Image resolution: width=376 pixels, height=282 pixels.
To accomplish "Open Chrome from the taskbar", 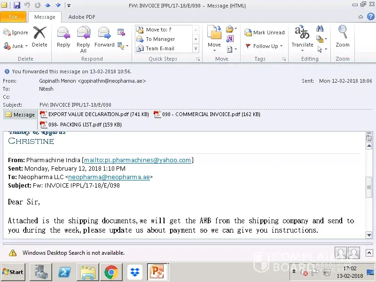I will point(111,272).
